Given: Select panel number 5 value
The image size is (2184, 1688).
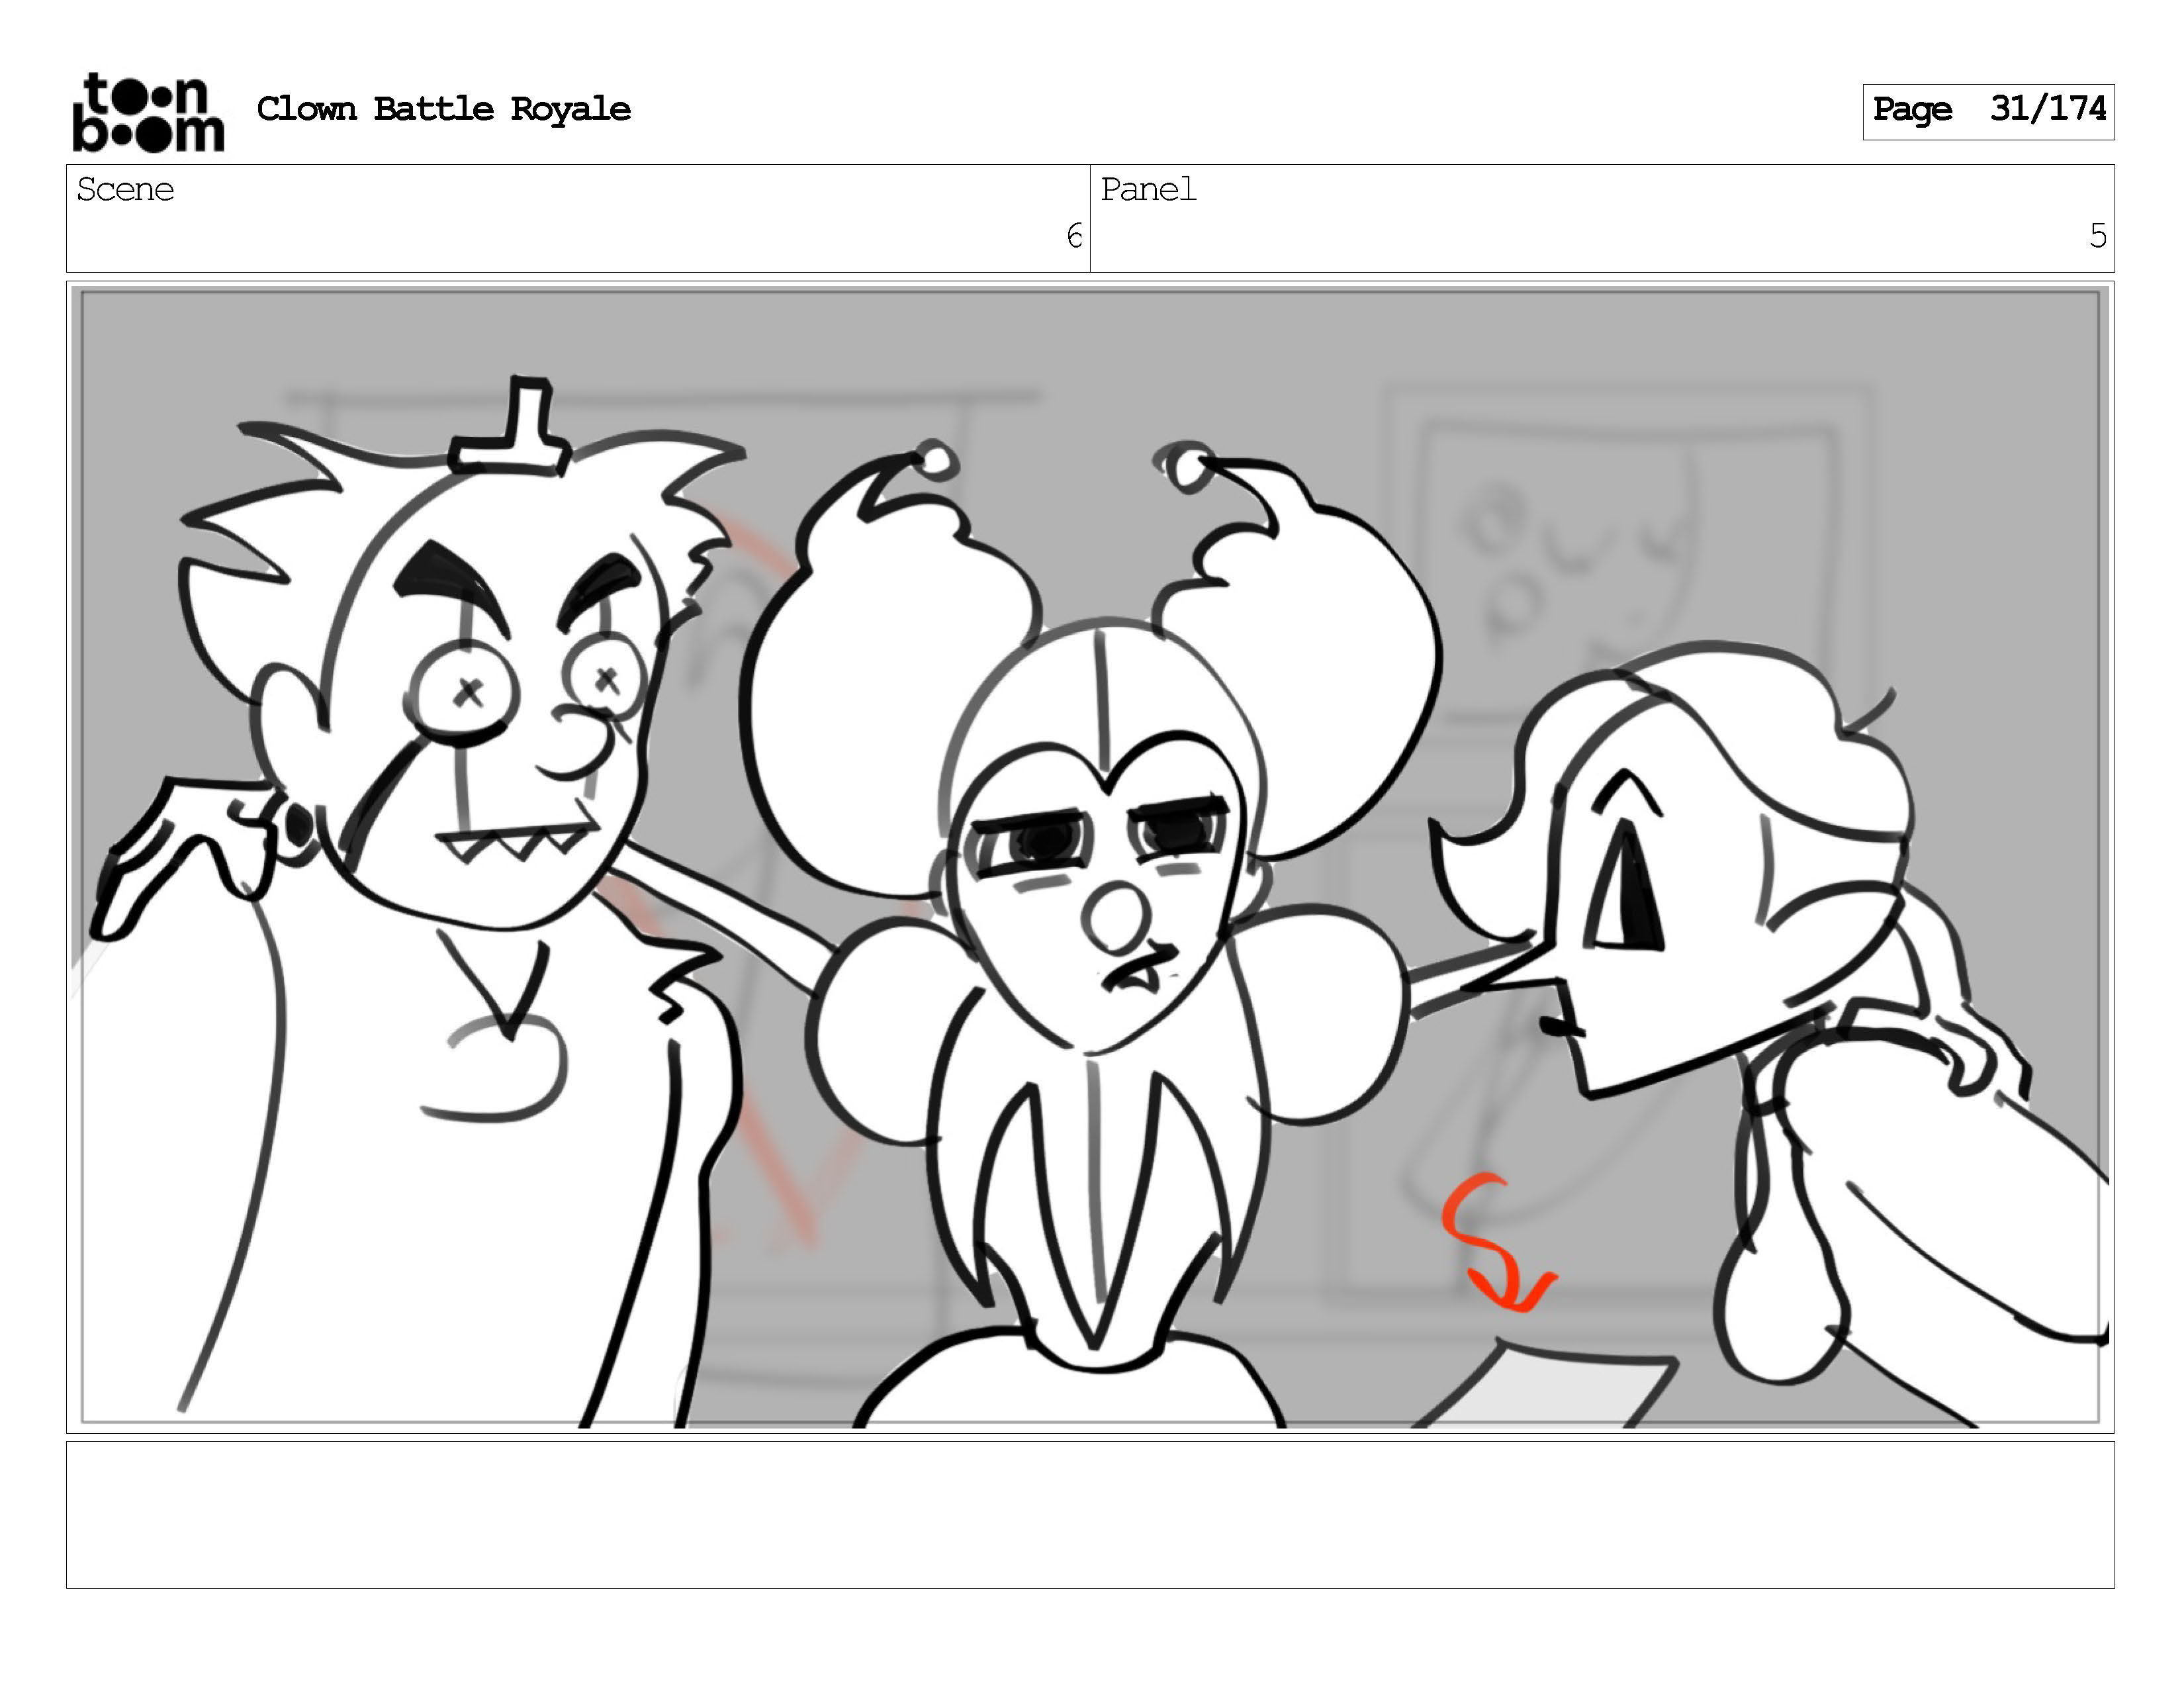Looking at the screenshot, I should click(x=2097, y=236).
